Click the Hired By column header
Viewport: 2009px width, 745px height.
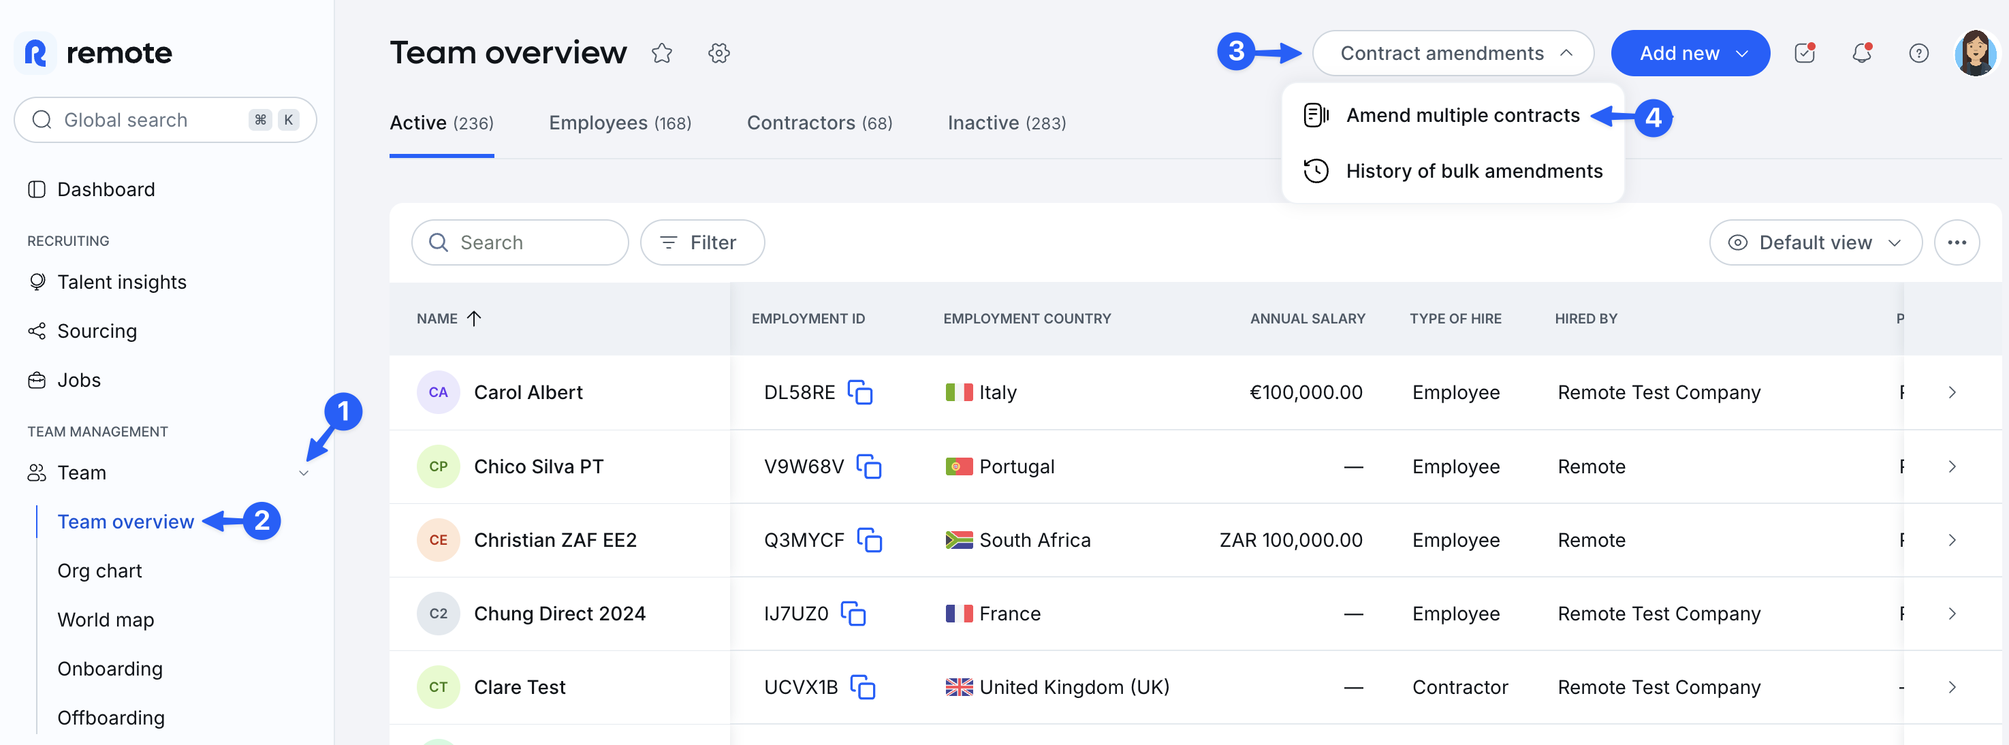tap(1586, 318)
